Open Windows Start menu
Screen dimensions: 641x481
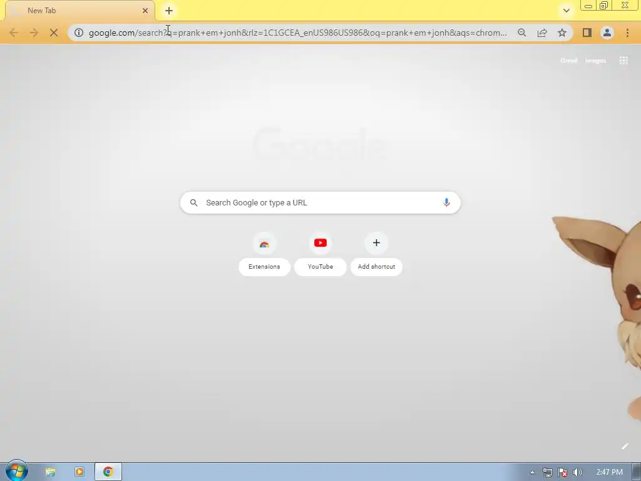click(16, 471)
